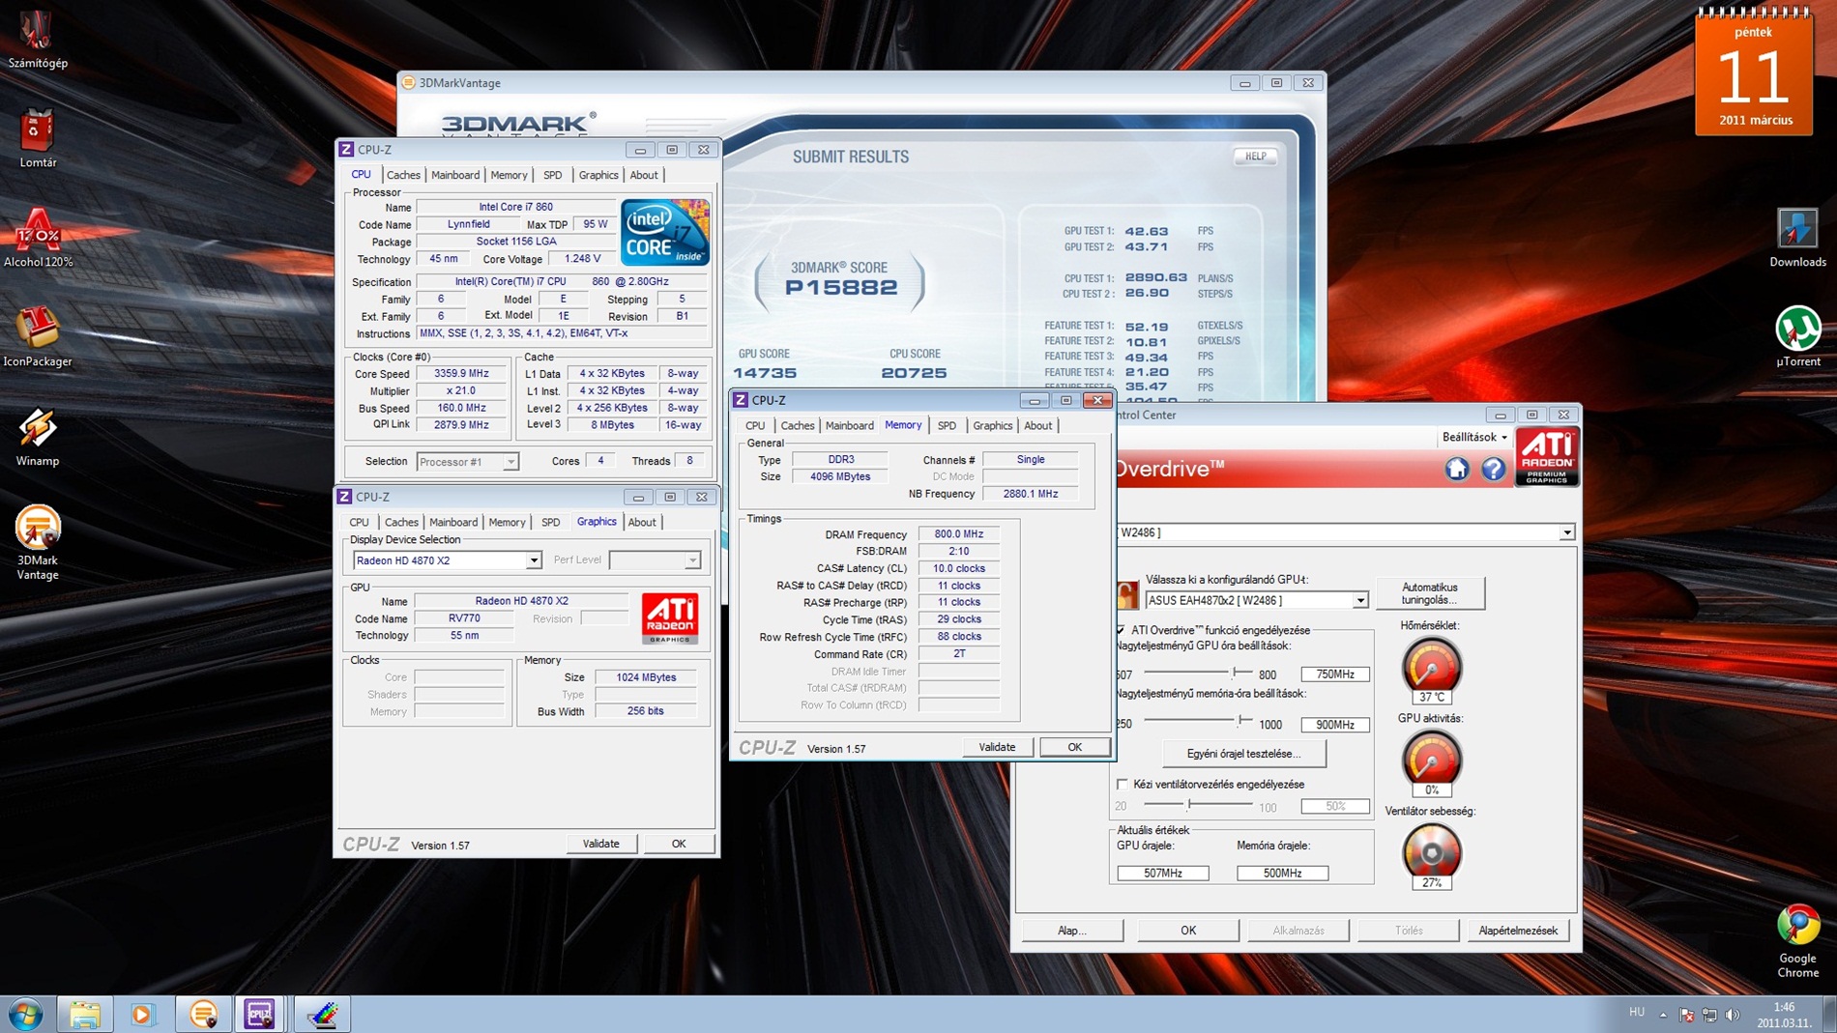Switch to CPU tab in the CPU-Z memory timings window
Image resolution: width=1837 pixels, height=1033 pixels.
tap(755, 425)
